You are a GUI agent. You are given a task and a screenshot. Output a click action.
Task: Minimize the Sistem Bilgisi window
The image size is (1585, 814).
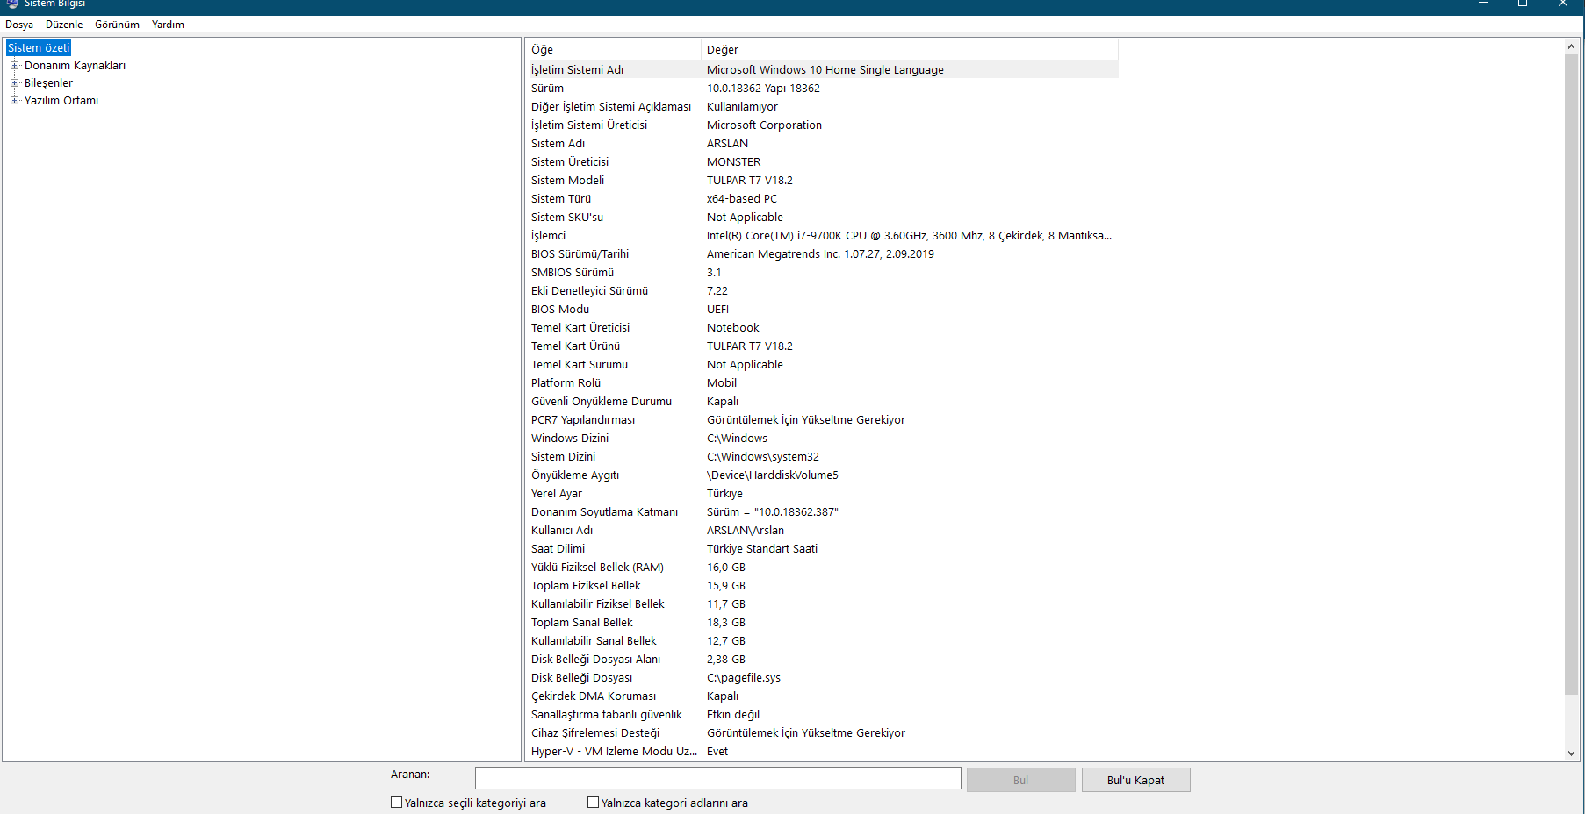point(1482,4)
